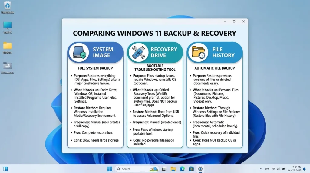
Task: Click the 'BOOTABLE TROUBLESHOOTING TOOL' subtitle
Action: [155, 68]
